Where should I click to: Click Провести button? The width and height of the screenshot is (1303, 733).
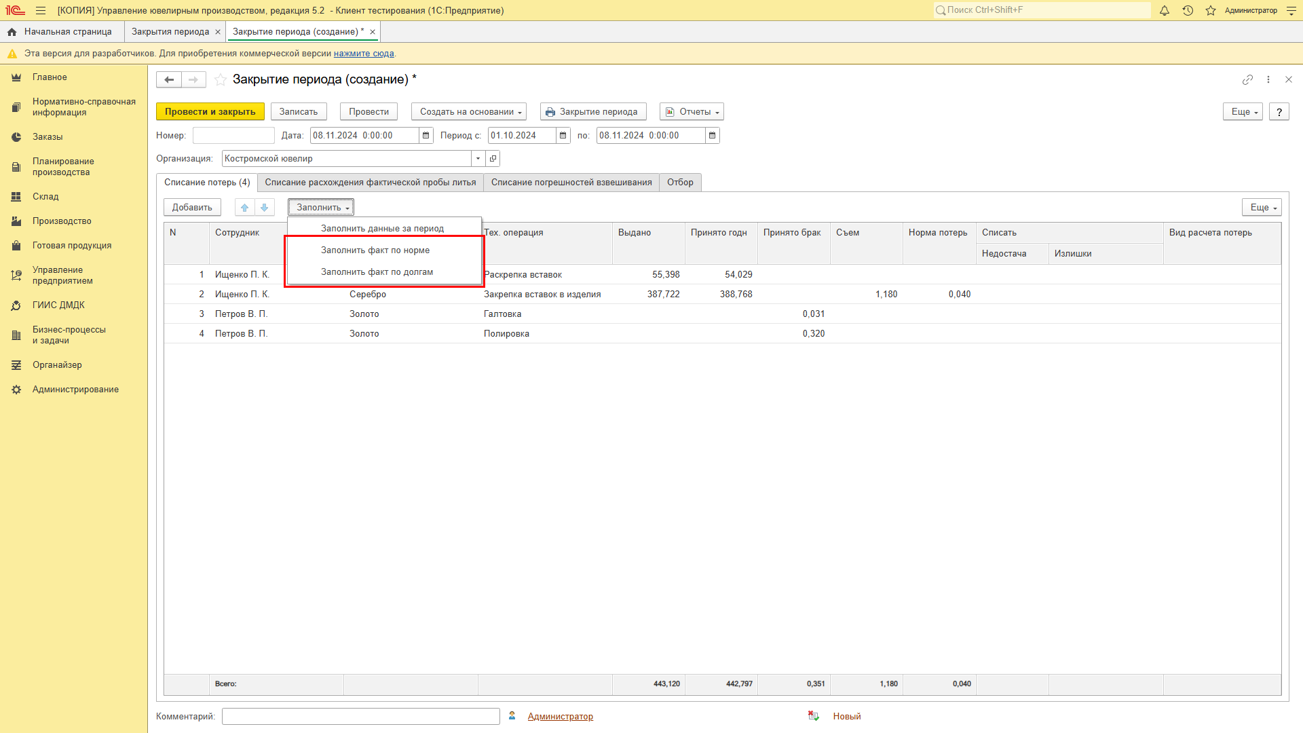click(x=369, y=112)
